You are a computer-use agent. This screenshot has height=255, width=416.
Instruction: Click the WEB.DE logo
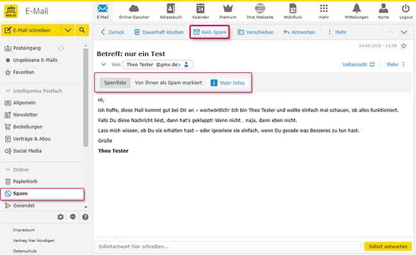pos(11,12)
